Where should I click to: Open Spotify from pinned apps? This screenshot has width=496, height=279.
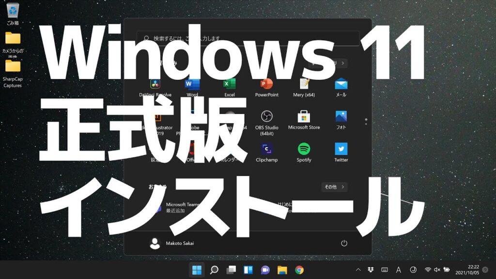click(304, 153)
